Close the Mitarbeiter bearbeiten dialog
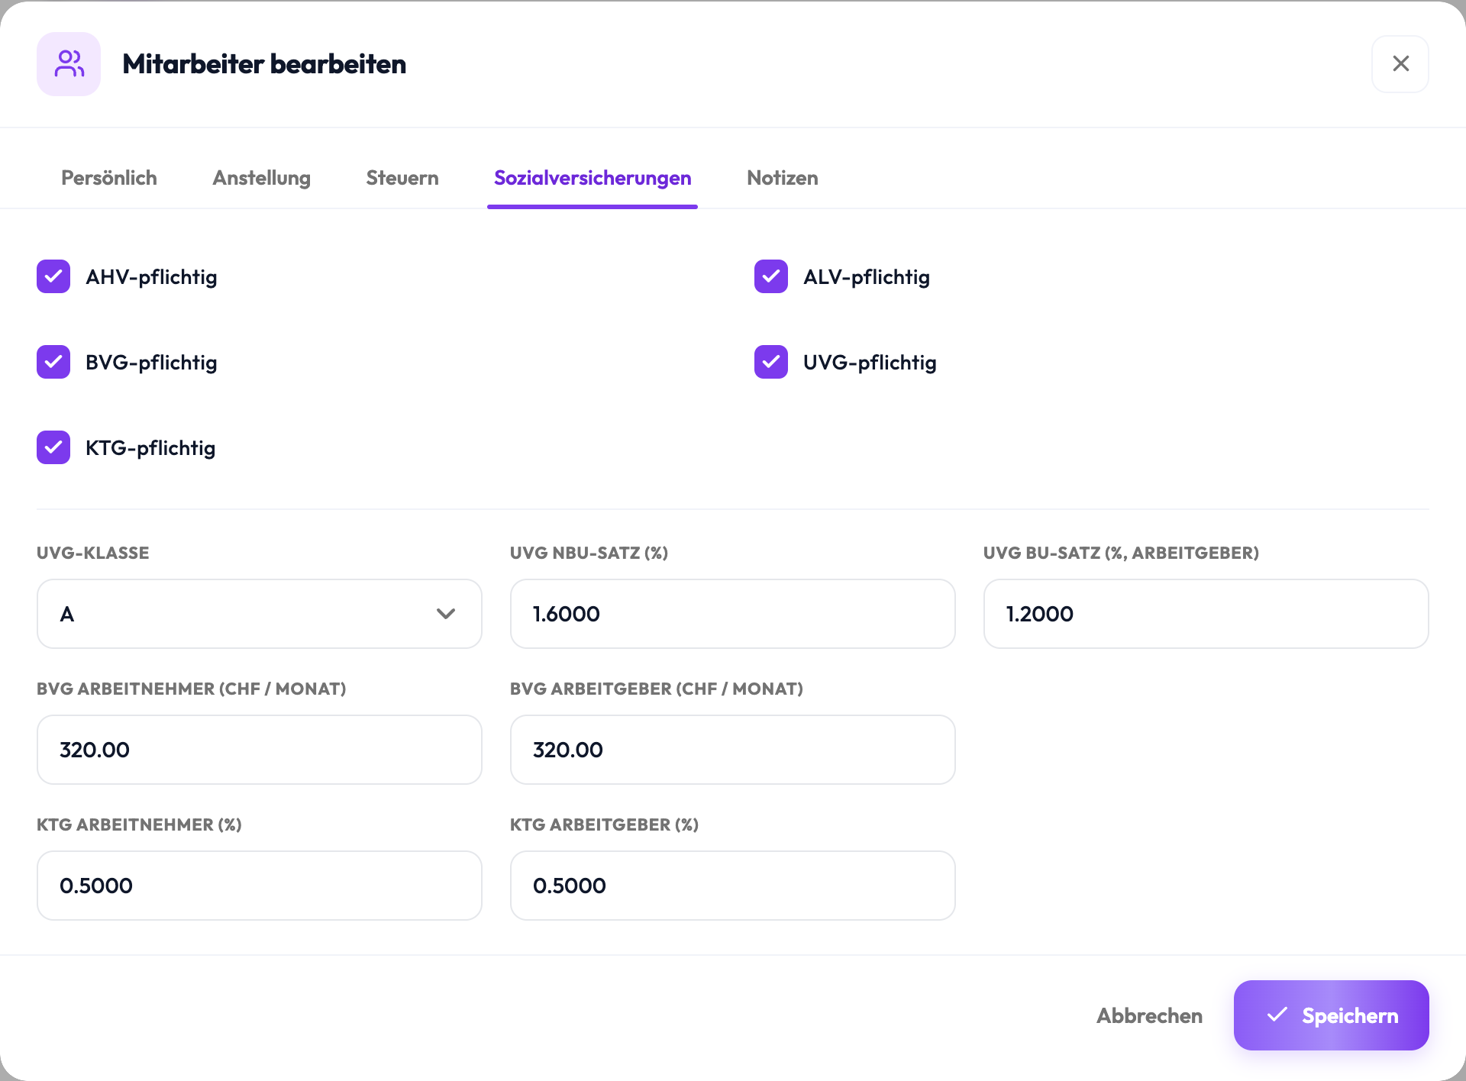 click(1400, 64)
